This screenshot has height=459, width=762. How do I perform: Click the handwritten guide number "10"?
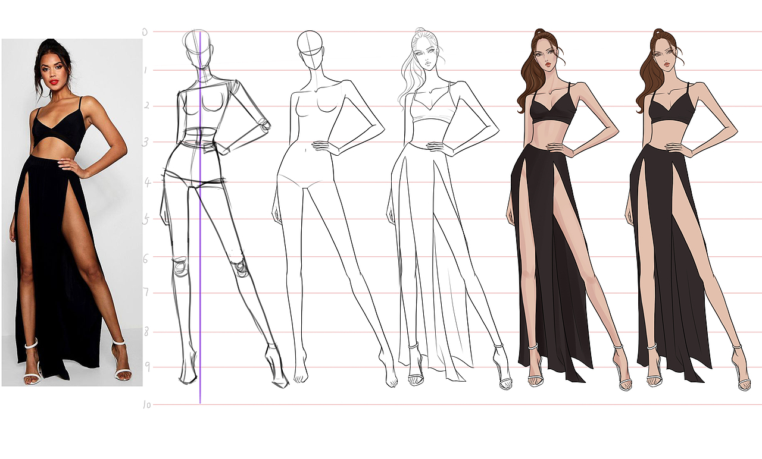coord(146,405)
